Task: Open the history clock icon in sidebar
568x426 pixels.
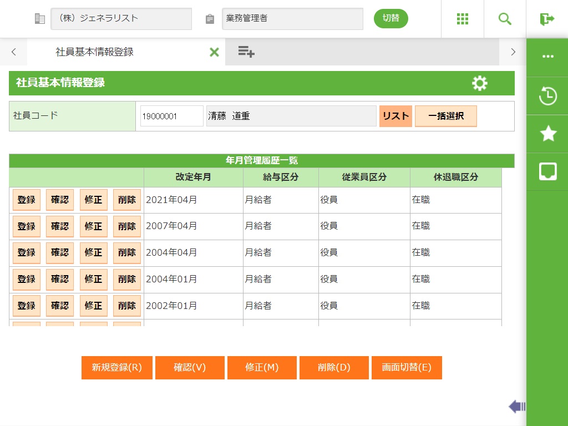Action: (x=547, y=96)
